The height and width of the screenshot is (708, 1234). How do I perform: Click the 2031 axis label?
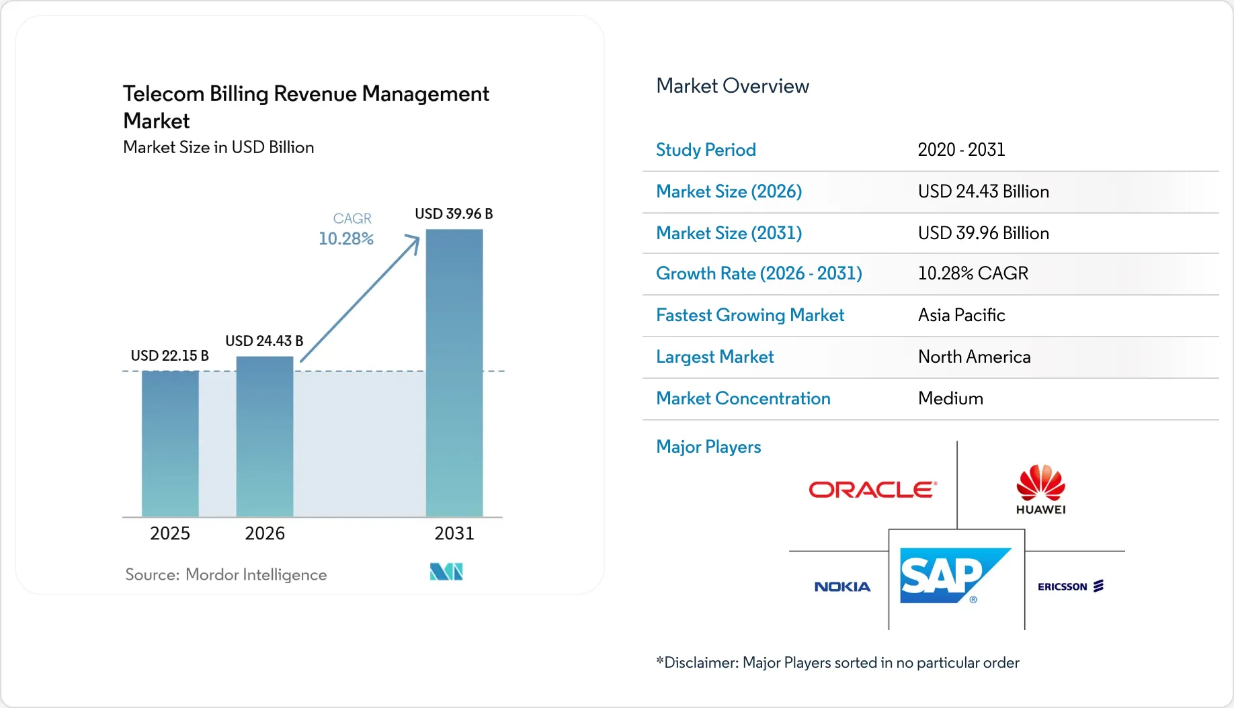click(454, 533)
